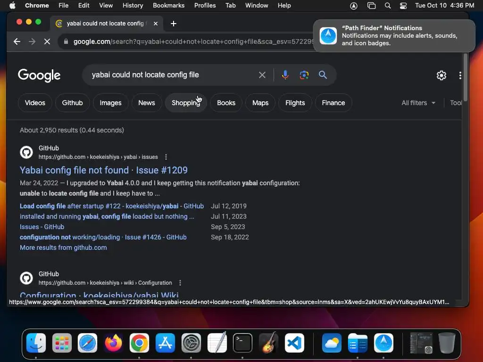
Task: Click the site lock icon in address bar
Action: point(66,41)
